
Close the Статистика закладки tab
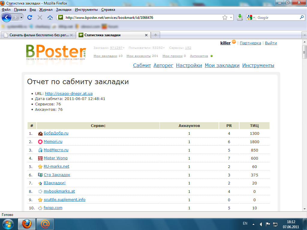(146, 35)
